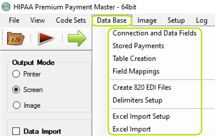This screenshot has height=136, width=215.
Task: Enable the Data Import checkbox
Action: [x=16, y=131]
